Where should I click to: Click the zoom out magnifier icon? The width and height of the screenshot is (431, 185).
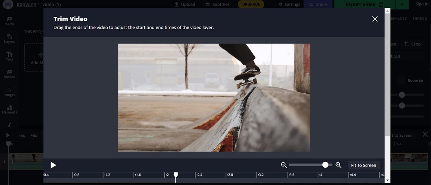tap(284, 165)
